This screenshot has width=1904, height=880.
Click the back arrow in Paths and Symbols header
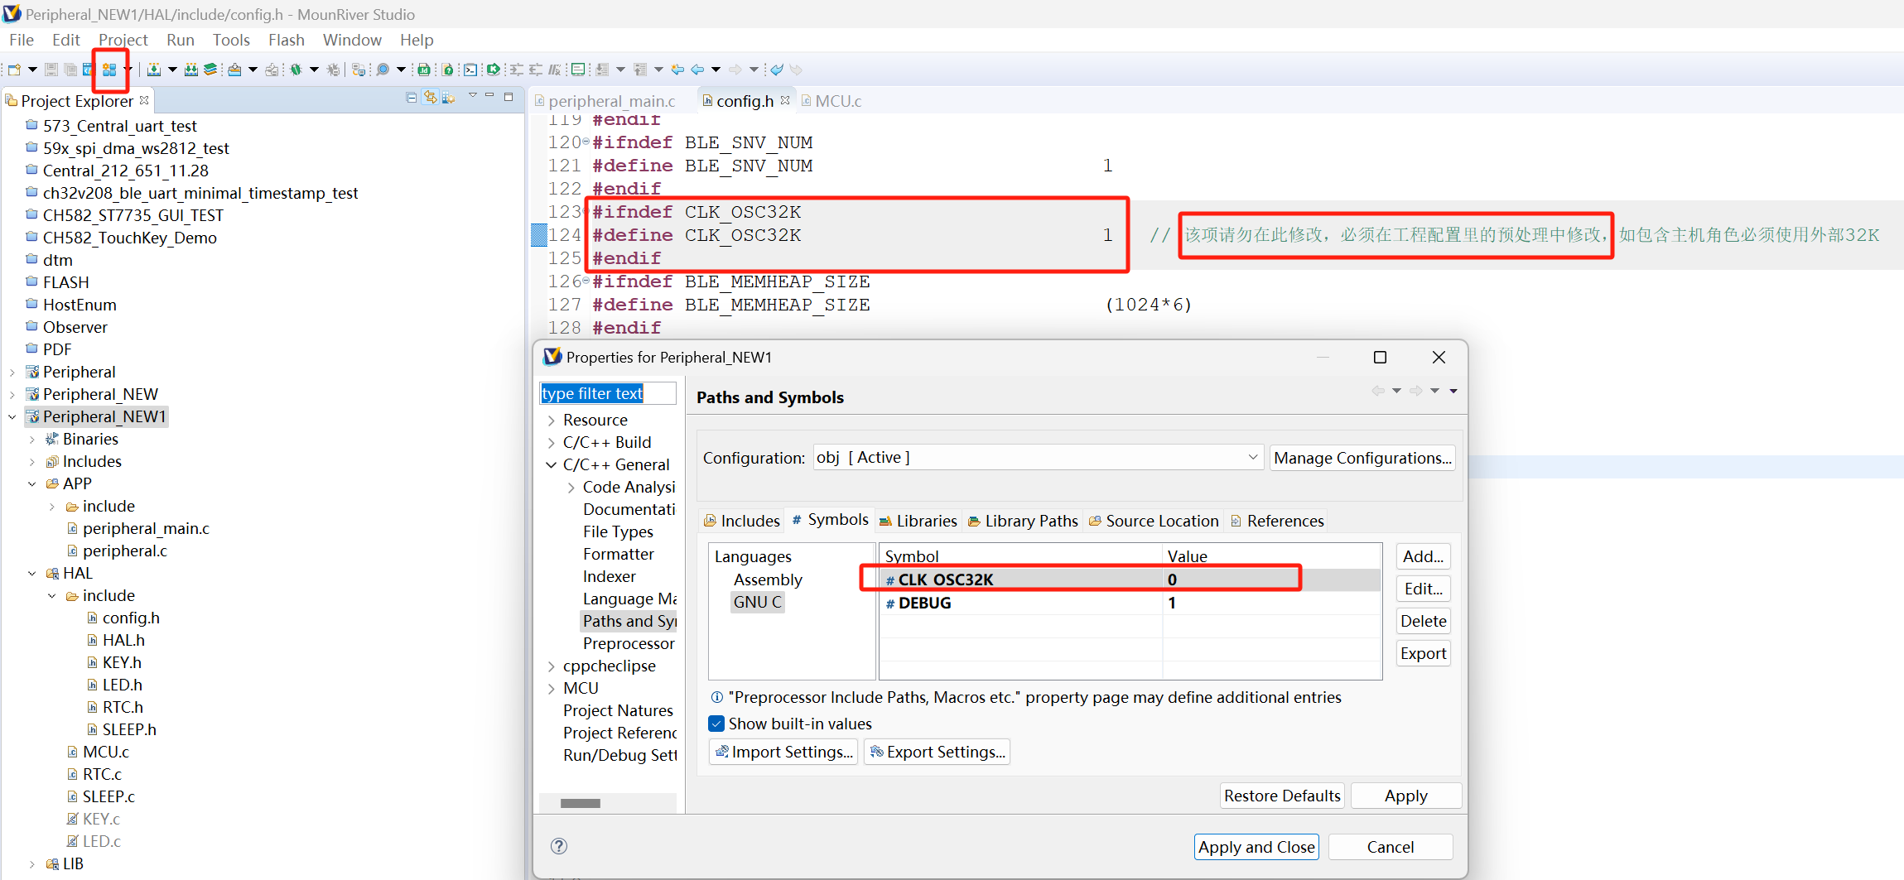point(1378,391)
